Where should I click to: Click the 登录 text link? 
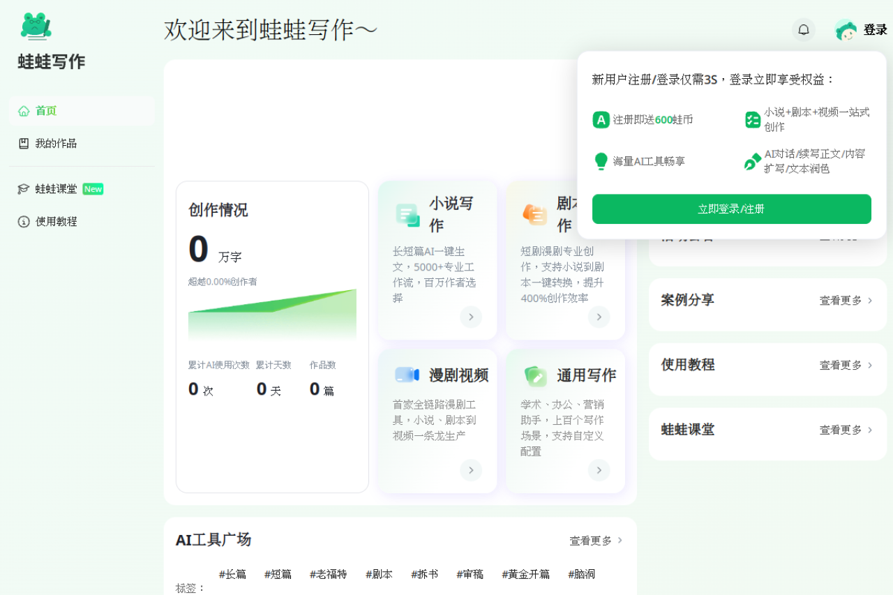pyautogui.click(x=875, y=30)
